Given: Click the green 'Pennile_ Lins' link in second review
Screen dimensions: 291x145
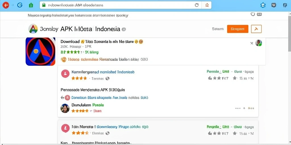Looking at the screenshot, I should click(218, 127).
